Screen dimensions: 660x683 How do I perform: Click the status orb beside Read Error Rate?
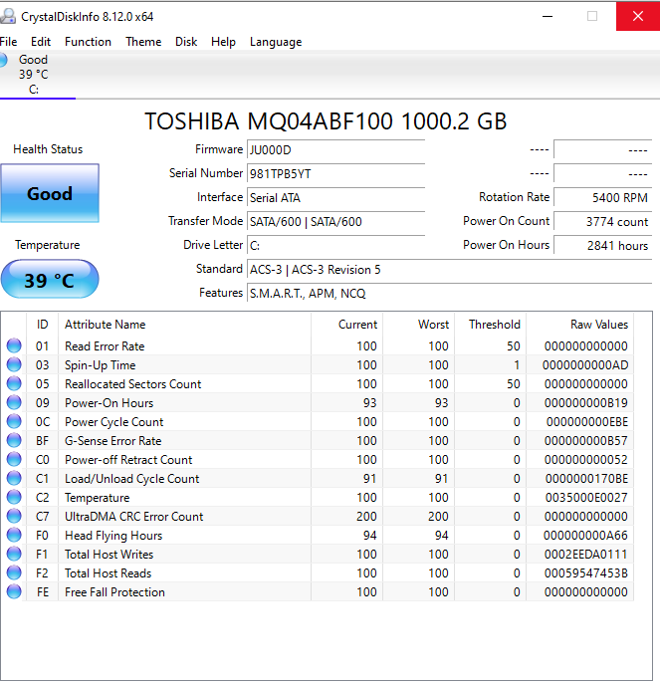(14, 346)
